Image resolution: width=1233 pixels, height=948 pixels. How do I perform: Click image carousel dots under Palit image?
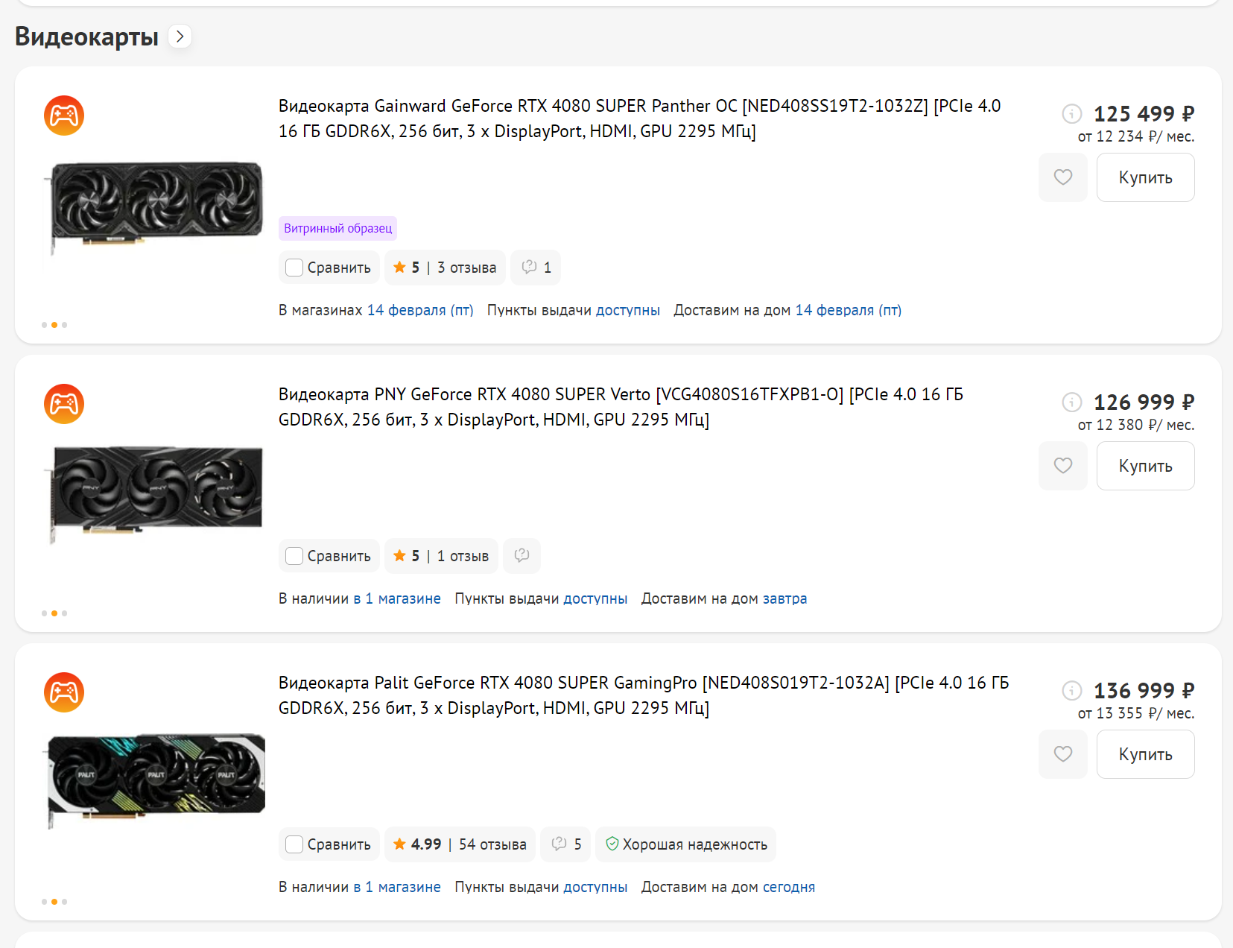click(x=54, y=902)
